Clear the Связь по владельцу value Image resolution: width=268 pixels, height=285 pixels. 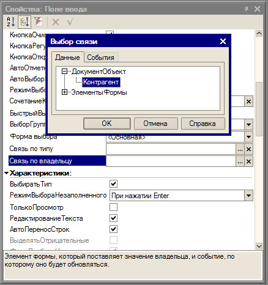click(x=248, y=161)
